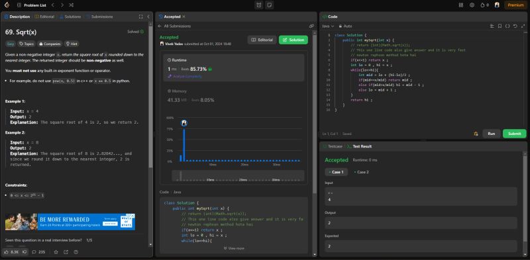Expand submitted code with View more

pos(234,248)
